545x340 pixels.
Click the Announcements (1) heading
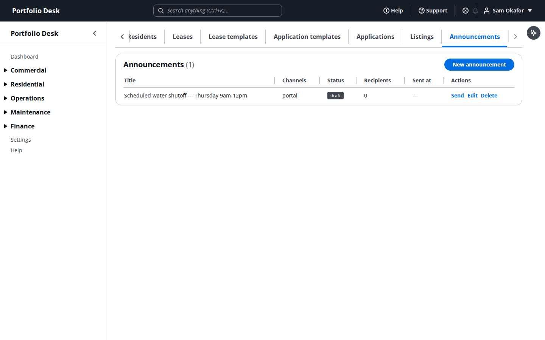(x=159, y=65)
